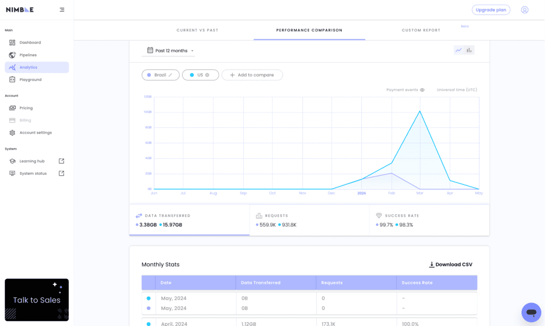Click the 931.8K requests value

(289, 225)
